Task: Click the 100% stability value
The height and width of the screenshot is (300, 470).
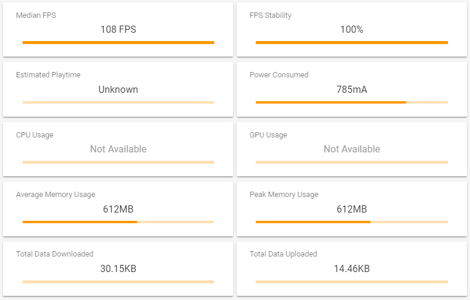Action: [x=352, y=29]
